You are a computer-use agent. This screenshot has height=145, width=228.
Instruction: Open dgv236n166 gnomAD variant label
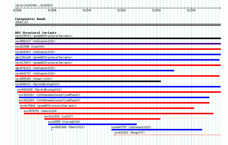click(x=44, y=57)
